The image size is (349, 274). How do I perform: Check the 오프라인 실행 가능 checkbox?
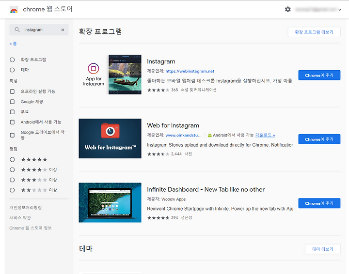[x=13, y=91]
